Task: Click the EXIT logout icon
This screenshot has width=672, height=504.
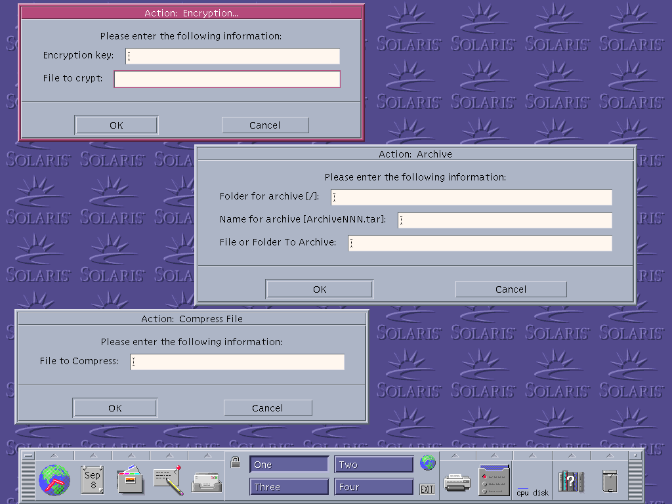Action: 427,489
